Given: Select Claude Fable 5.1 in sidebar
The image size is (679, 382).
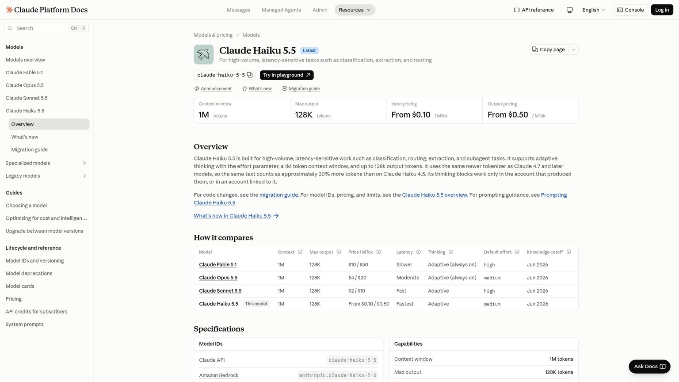Looking at the screenshot, I should [x=24, y=73].
